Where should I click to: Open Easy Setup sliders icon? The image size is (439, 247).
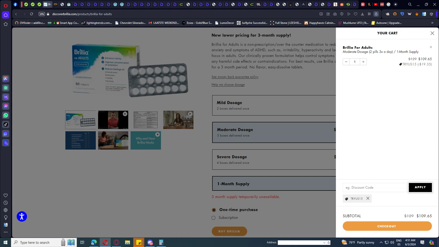coord(369,14)
